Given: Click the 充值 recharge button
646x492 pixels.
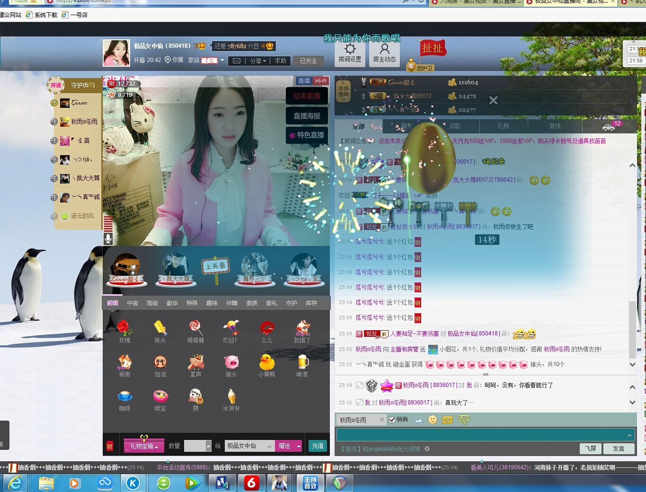Looking at the screenshot, I should pos(318,446).
